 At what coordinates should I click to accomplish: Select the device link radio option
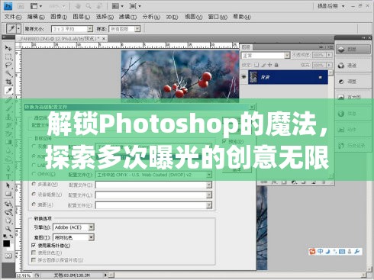tap(34, 195)
